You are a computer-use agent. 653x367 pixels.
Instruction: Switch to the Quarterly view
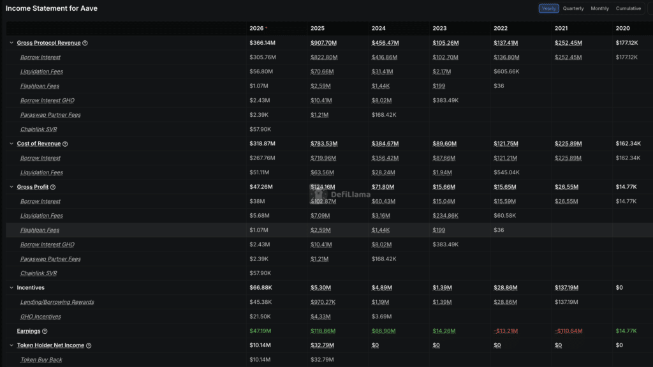click(x=573, y=8)
